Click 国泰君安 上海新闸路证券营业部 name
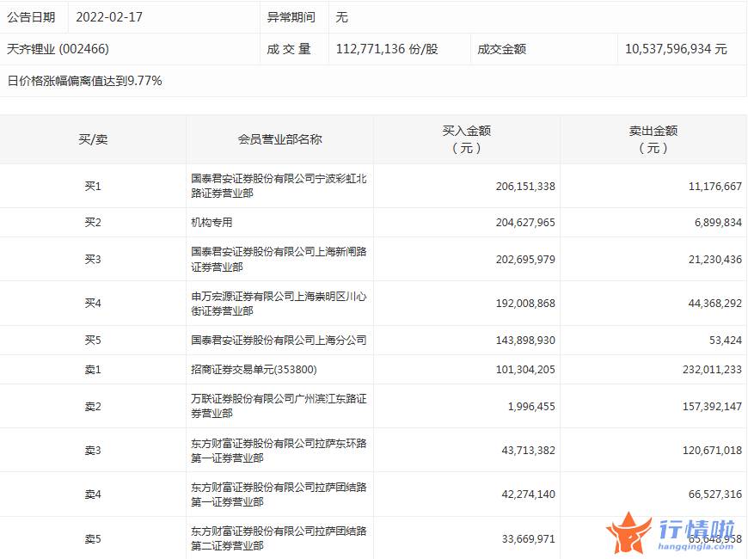The height and width of the screenshot is (559, 748). pos(279,259)
